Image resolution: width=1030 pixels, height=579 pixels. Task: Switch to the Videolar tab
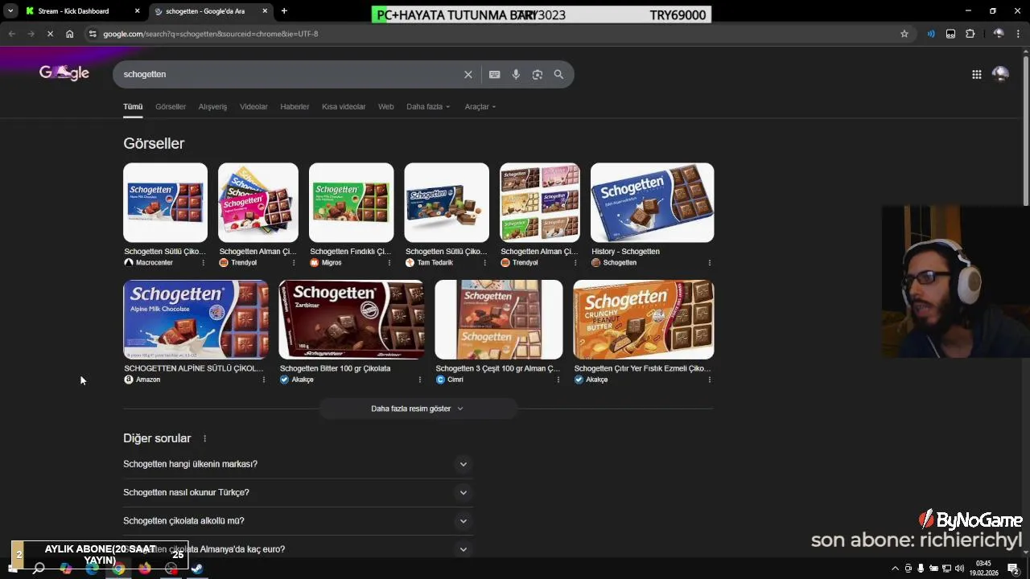253,107
